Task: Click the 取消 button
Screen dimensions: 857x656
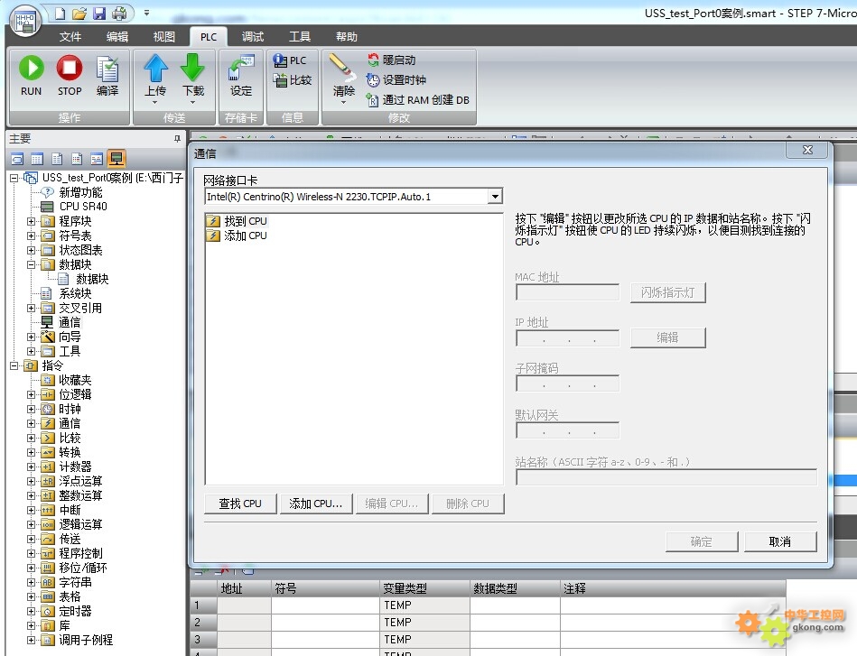Action: [x=780, y=541]
